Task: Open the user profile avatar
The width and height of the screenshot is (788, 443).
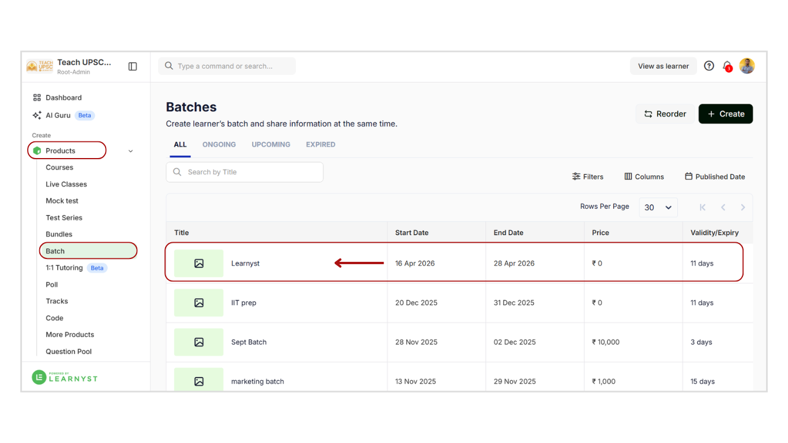Action: 747,66
